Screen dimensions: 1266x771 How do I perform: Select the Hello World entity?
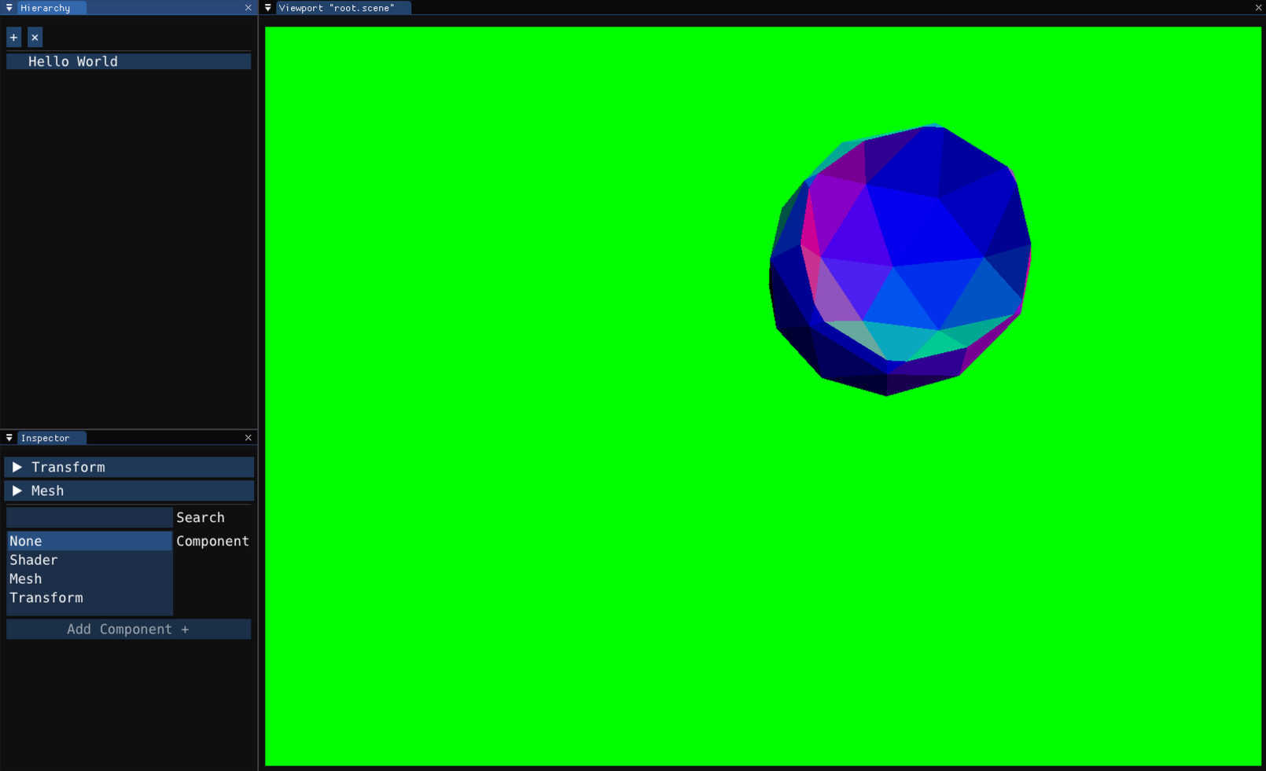pos(129,61)
